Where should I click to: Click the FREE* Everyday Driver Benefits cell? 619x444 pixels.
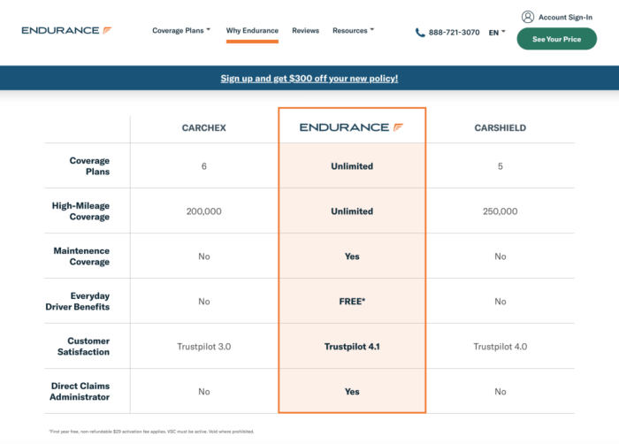coord(352,302)
